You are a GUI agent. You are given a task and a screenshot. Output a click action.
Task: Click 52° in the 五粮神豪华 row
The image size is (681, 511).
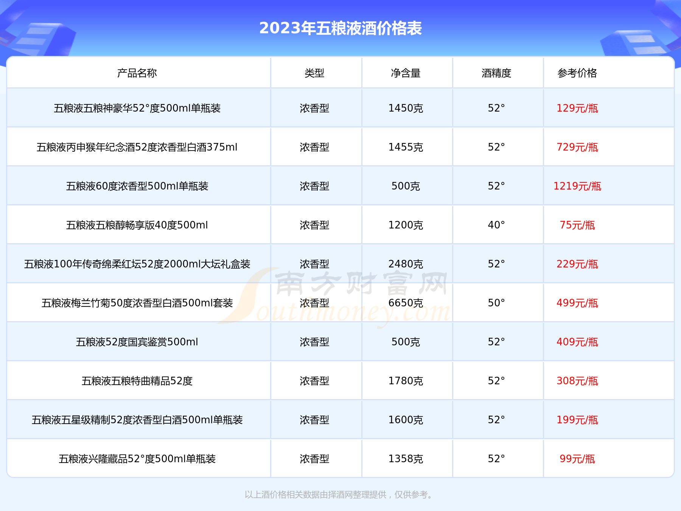coord(496,108)
